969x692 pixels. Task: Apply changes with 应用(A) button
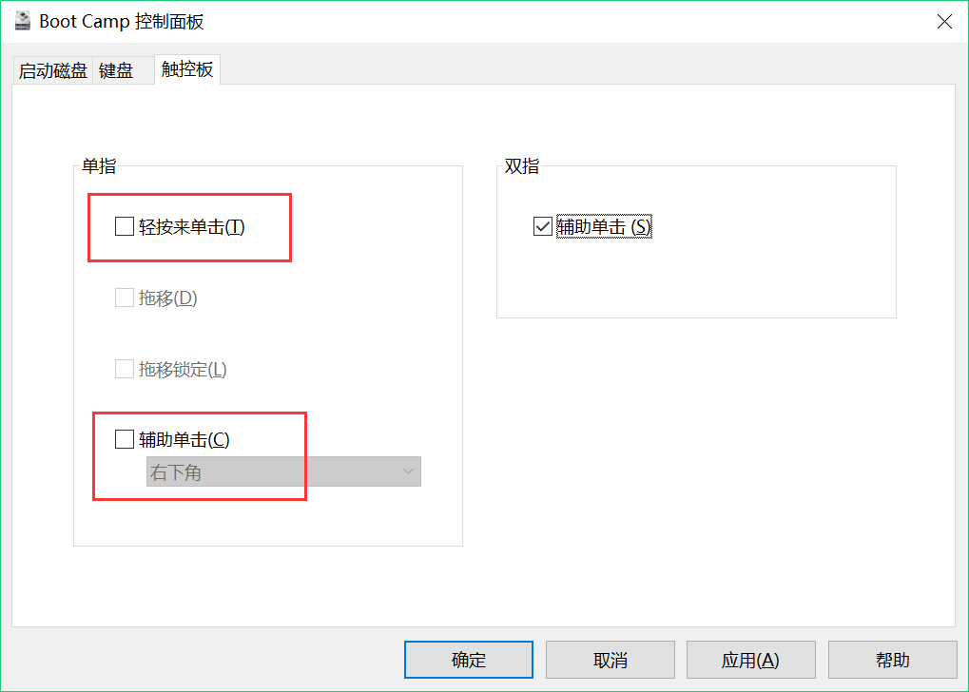point(750,660)
